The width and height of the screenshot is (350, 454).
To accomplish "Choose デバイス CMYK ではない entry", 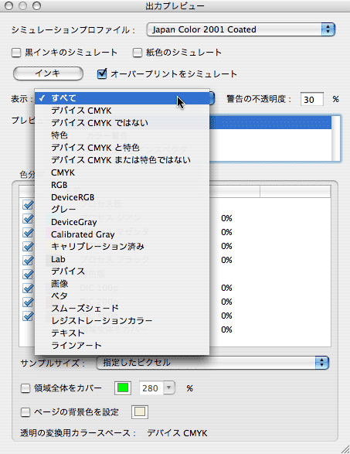I will point(122,123).
